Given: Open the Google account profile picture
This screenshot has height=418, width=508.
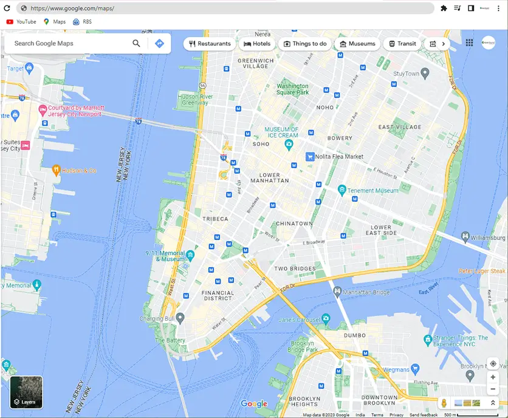Looking at the screenshot, I should point(488,43).
